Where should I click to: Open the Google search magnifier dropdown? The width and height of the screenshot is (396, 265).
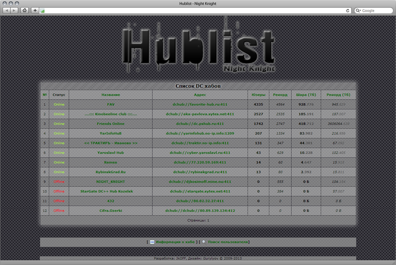[358, 10]
